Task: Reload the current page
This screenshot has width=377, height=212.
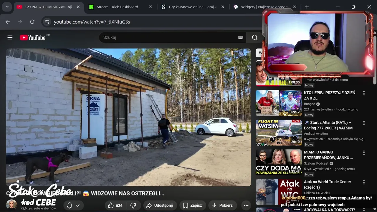Action: (32, 22)
